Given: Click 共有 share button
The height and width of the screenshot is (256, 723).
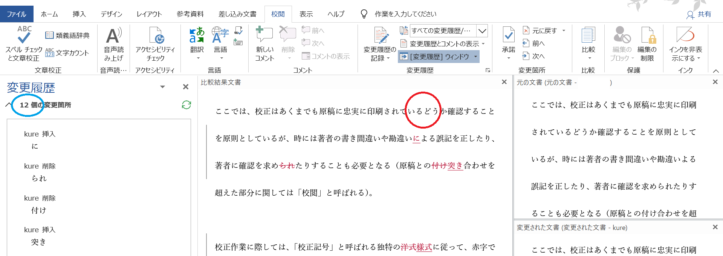Looking at the screenshot, I should click(699, 14).
